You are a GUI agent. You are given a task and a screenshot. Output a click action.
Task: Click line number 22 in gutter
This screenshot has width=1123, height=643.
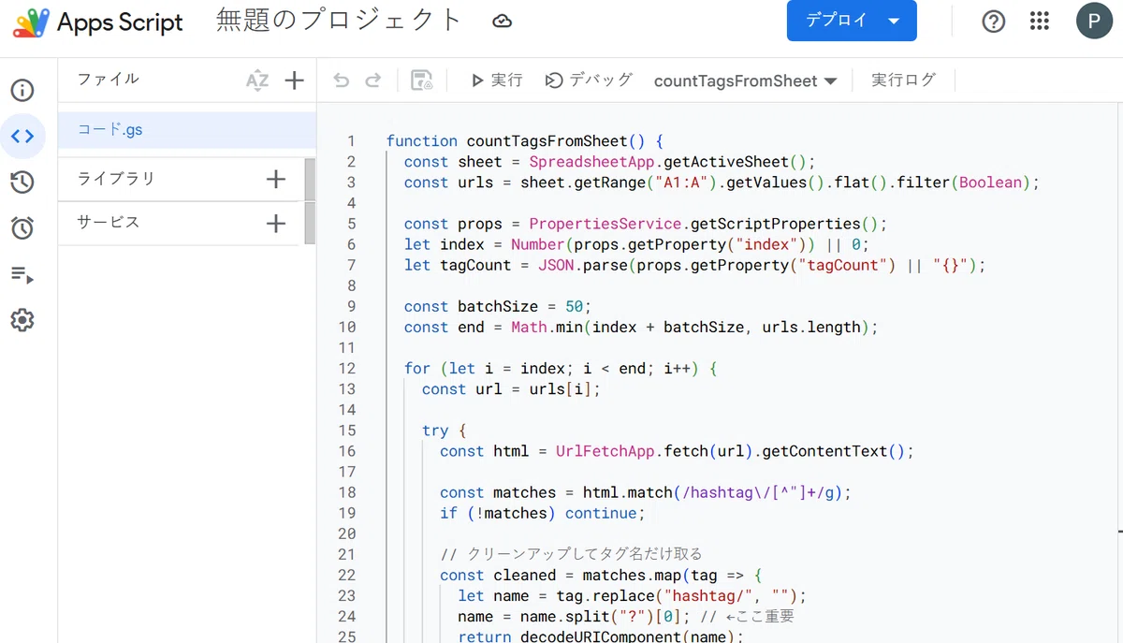347,576
